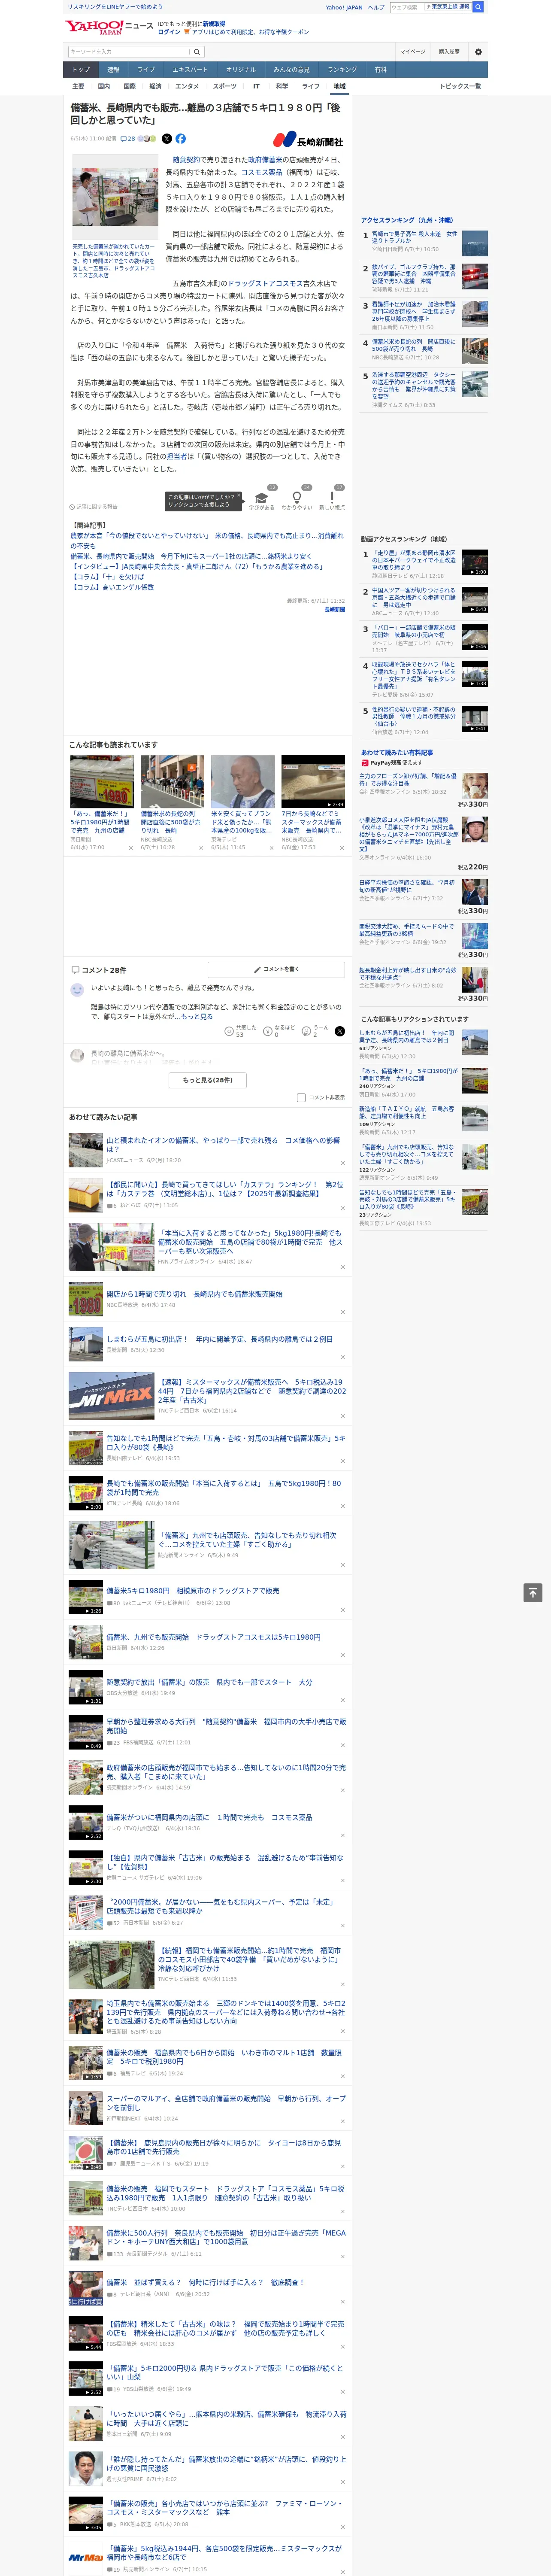Image resolution: width=551 pixels, height=2576 pixels.
Task: Click ログイン link
Action: [x=169, y=32]
